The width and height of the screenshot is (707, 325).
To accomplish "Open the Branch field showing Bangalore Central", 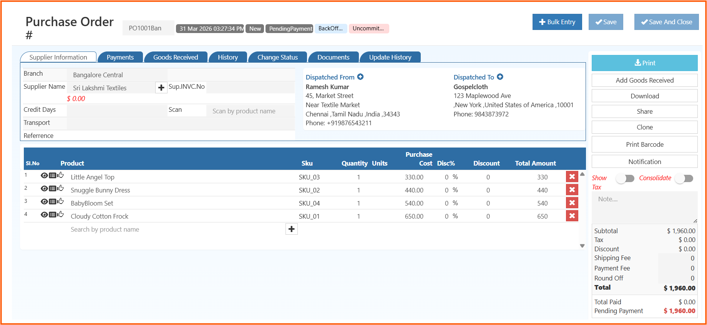I will coord(117,75).
